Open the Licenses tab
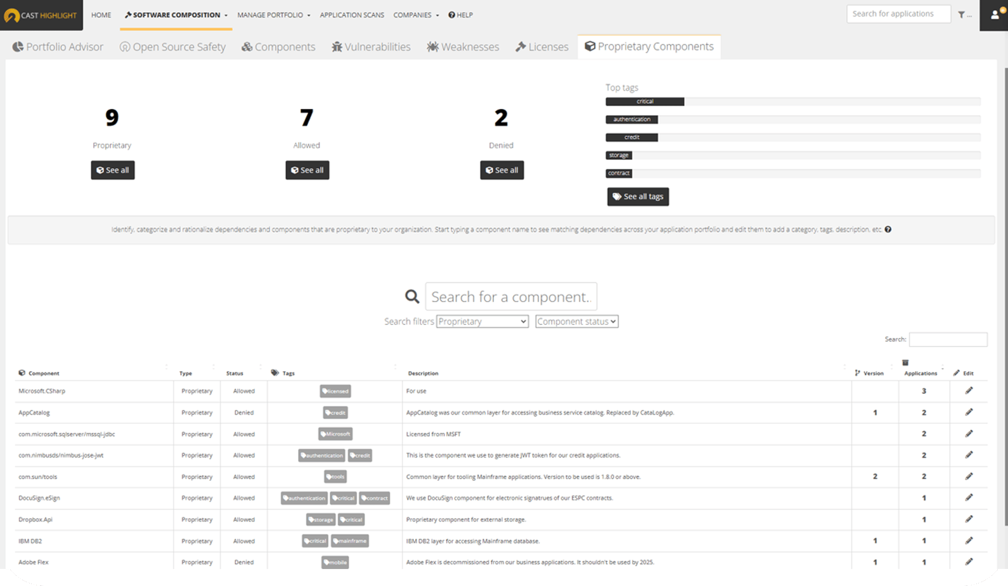The image size is (1008, 586). (x=541, y=47)
